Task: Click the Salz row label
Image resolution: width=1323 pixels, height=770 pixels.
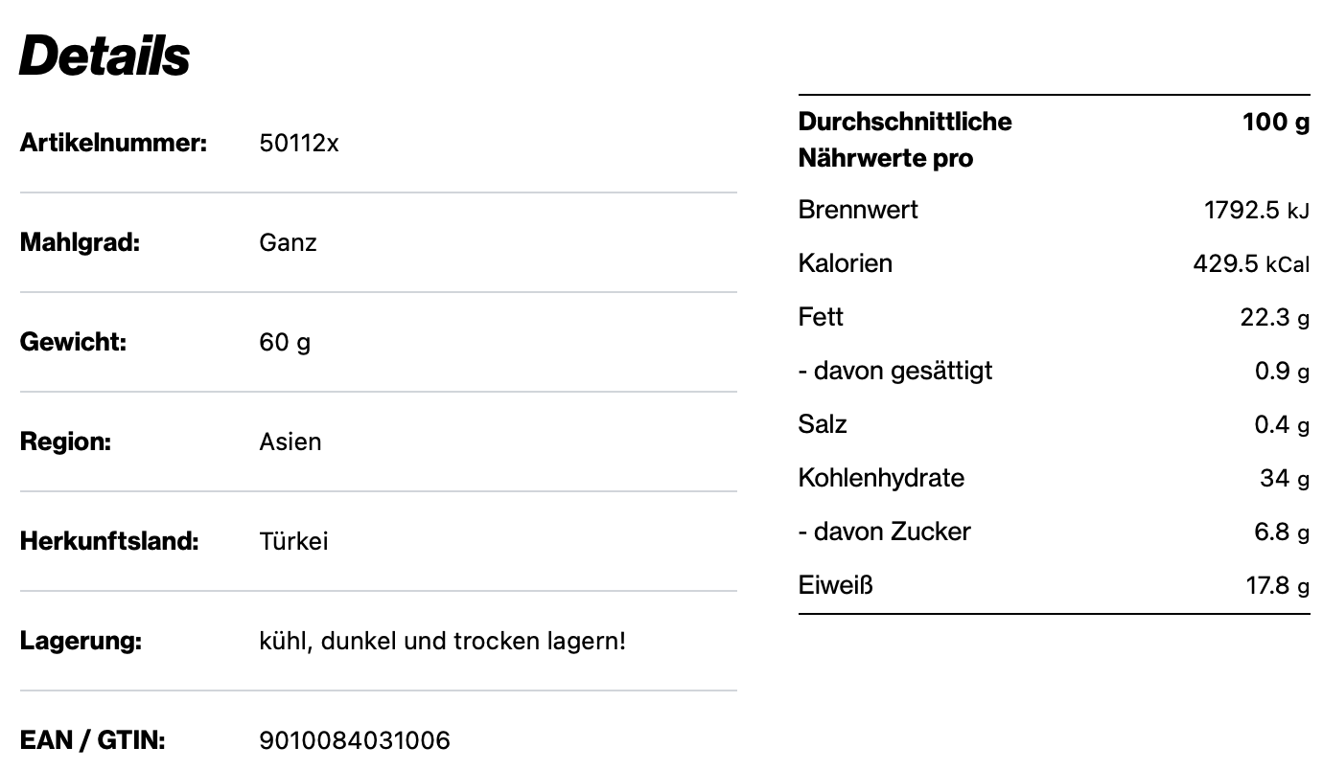Action: [823, 424]
